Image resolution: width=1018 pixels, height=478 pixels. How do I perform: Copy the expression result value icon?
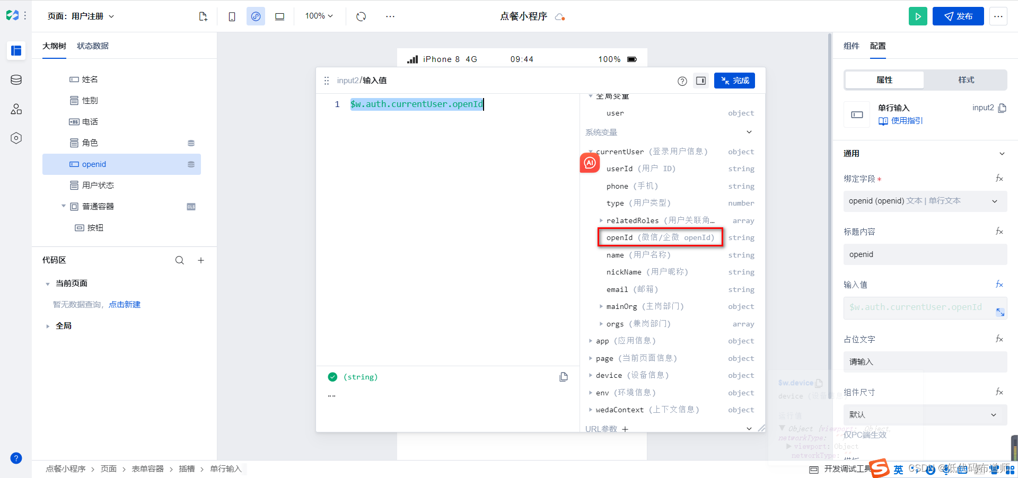tap(564, 377)
